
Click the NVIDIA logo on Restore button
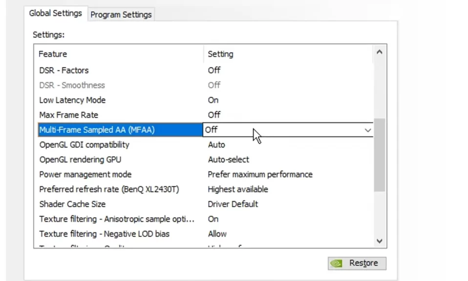coord(337,263)
